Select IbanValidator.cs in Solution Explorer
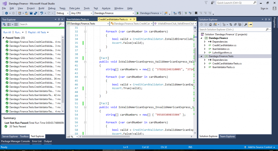278x151 pixels. pyautogui.click(x=220, y=49)
